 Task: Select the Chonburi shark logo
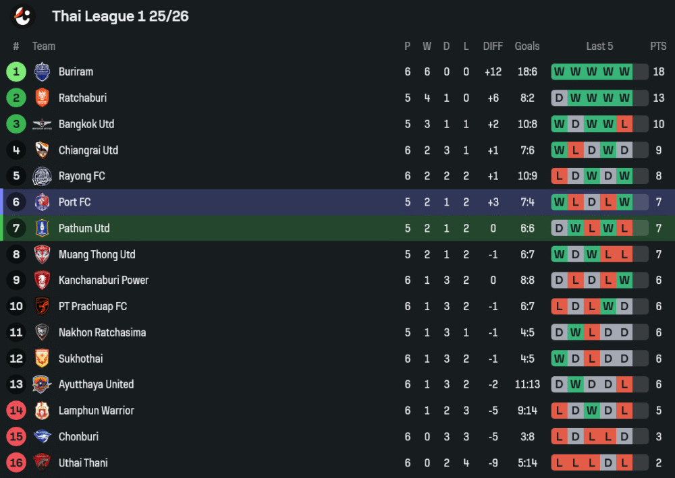[x=42, y=437]
